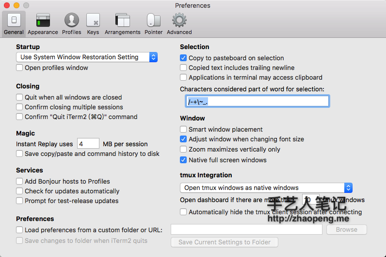Open Advanced settings gear icon
The height and width of the screenshot is (257, 386).
pos(179,20)
